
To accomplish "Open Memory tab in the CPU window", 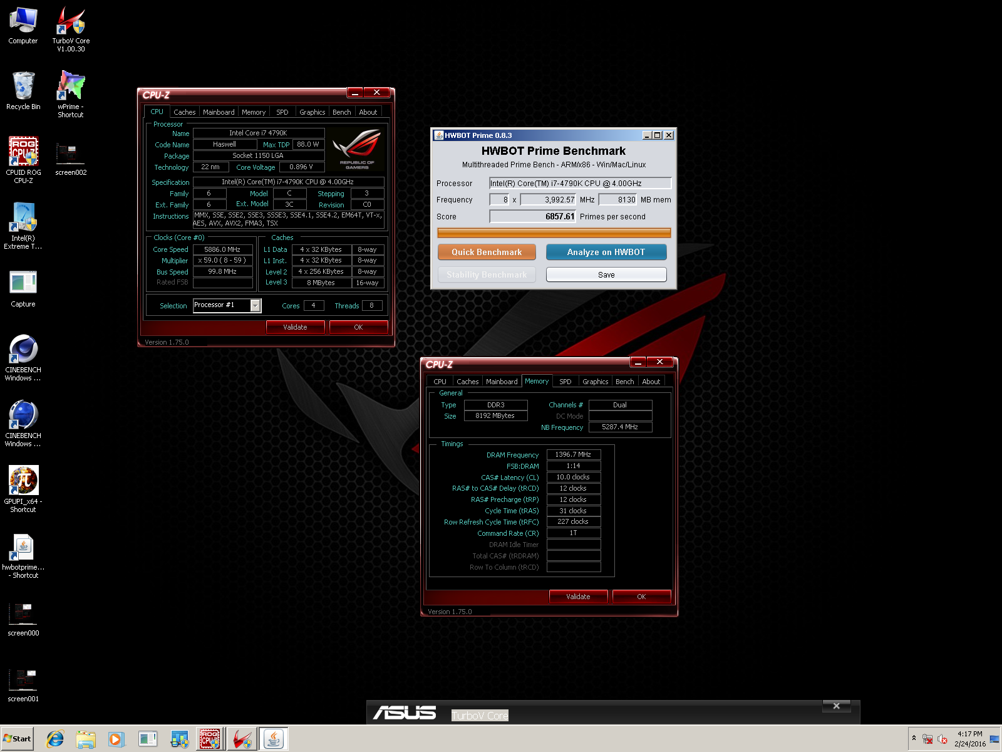I will pos(254,112).
